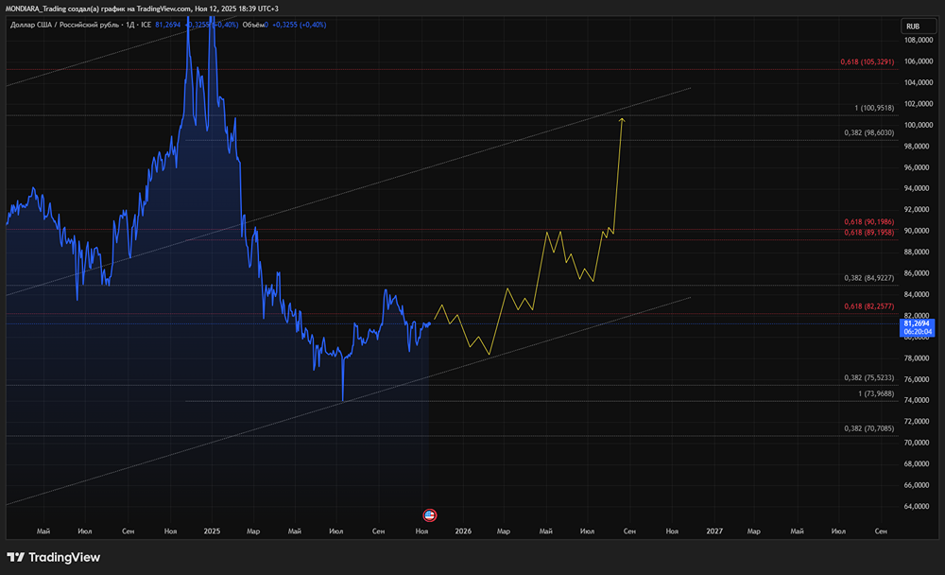Click the 98,0000 price axis label
This screenshot has height=575, width=945.
click(919, 146)
